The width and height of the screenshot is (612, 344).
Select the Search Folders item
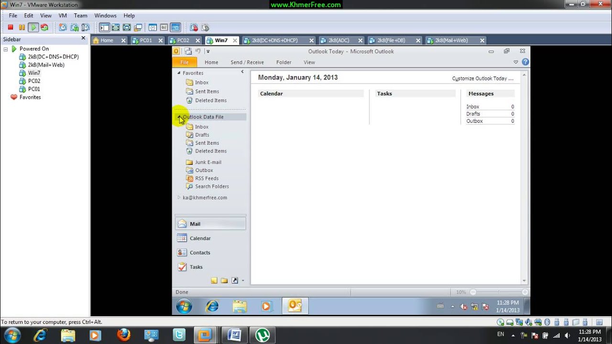click(212, 186)
